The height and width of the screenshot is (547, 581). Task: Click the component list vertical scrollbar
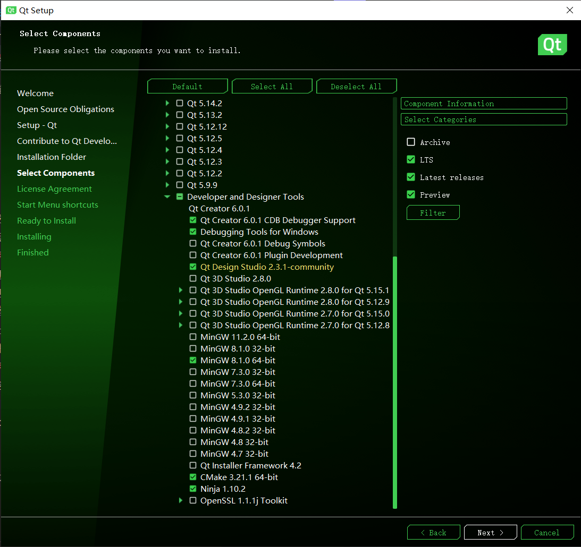point(394,382)
